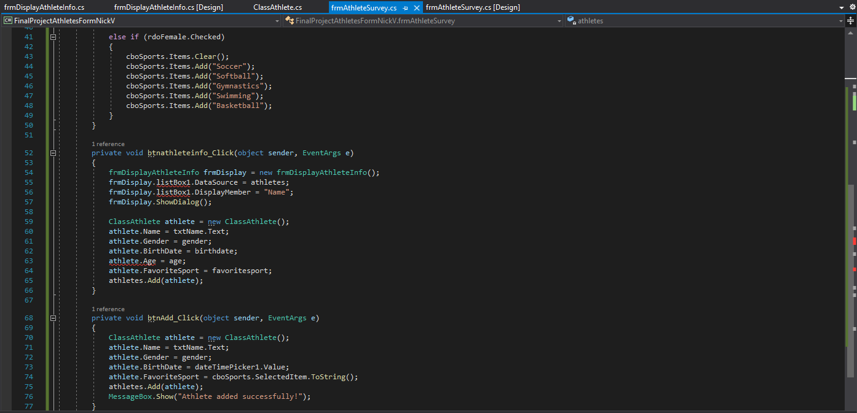The image size is (857, 413).
Task: Collapse the btnAdd_Click method block
Action: [x=53, y=318]
